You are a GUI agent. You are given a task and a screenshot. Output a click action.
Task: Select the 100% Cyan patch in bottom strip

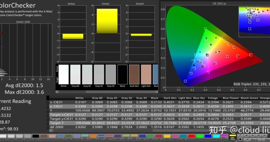(216, 137)
